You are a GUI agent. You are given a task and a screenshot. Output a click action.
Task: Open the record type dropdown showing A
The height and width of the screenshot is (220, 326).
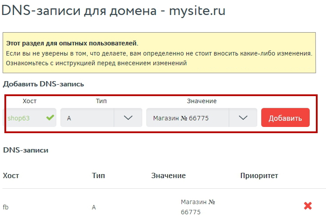point(87,118)
